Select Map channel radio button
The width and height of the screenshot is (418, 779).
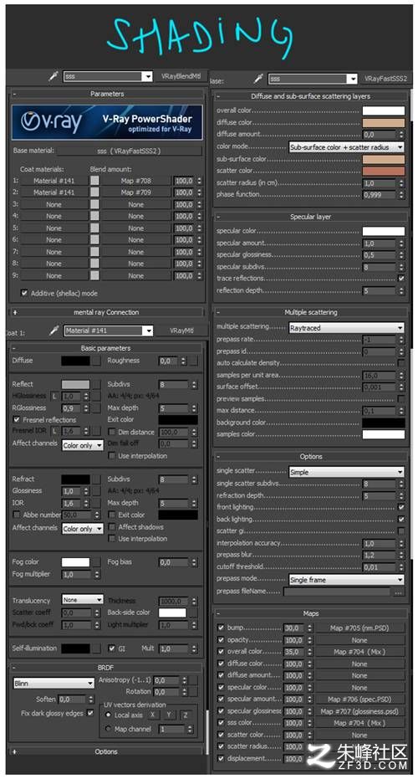108,729
